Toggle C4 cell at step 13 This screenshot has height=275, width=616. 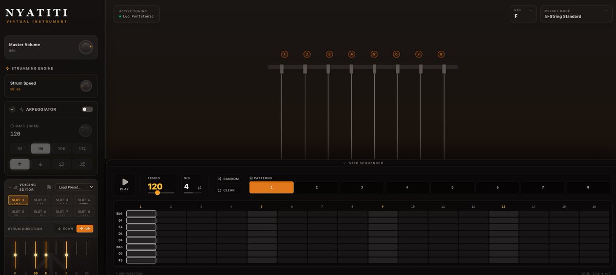pyautogui.click(x=504, y=240)
